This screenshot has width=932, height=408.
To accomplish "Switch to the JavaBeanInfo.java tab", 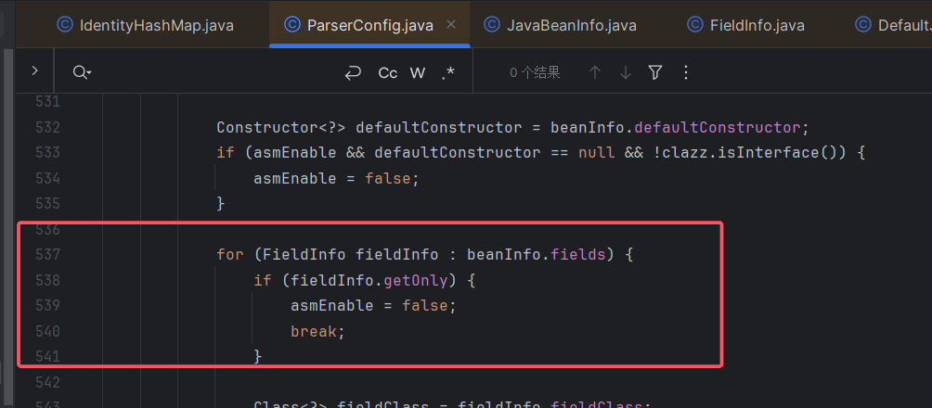I will (x=571, y=25).
